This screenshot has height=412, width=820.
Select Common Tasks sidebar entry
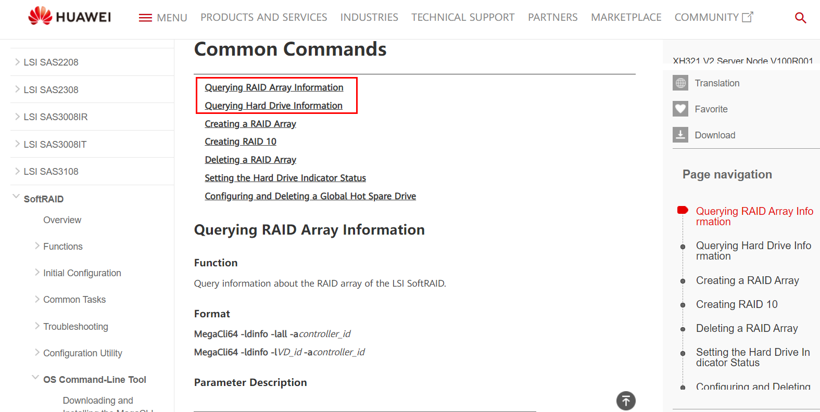click(74, 300)
